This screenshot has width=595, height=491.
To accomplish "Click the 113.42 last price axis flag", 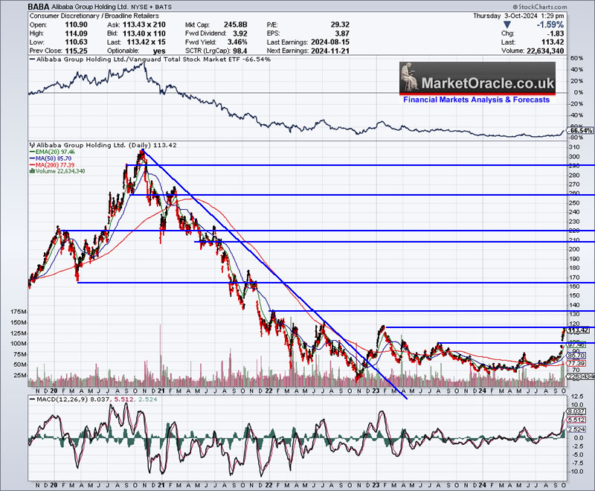I will pos(579,330).
